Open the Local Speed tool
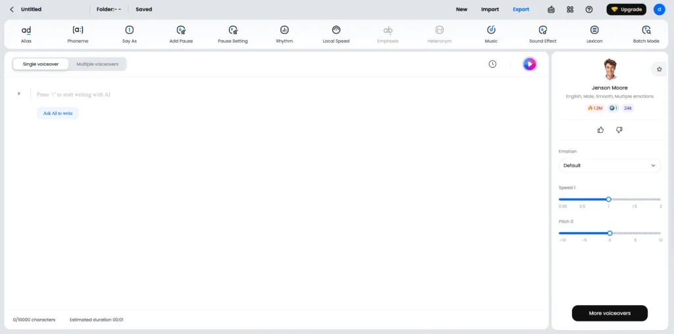The width and height of the screenshot is (674, 334). point(336,30)
